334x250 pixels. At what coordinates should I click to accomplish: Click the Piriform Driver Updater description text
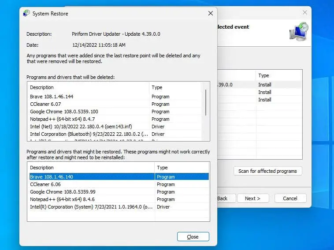click(116, 34)
